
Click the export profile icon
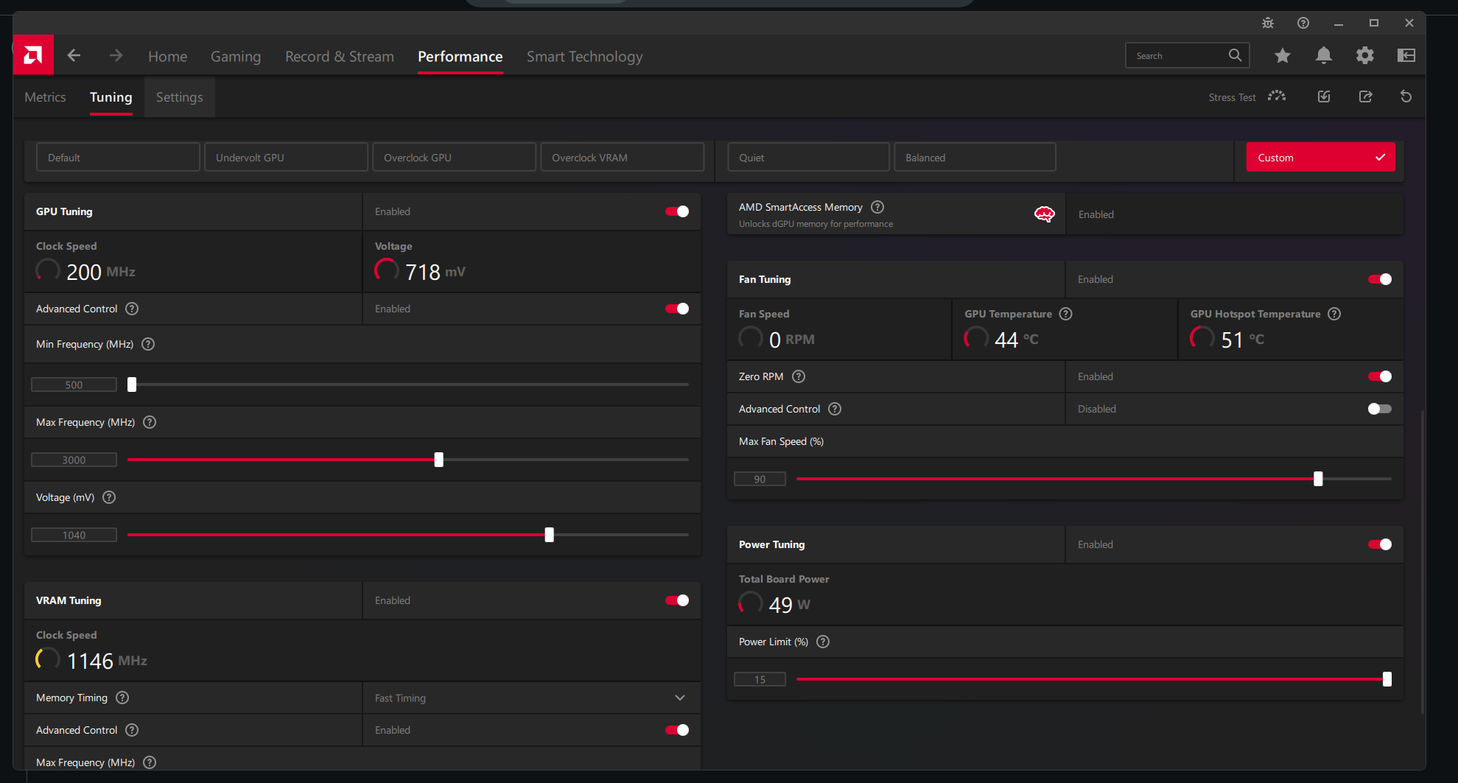pyautogui.click(x=1365, y=96)
